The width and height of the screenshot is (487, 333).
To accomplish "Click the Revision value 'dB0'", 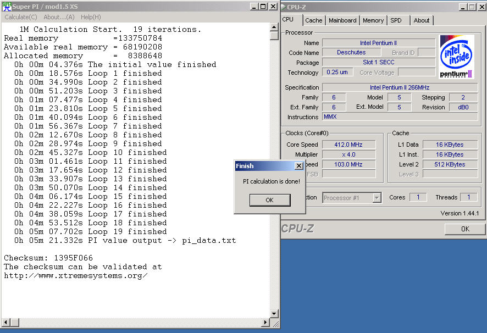I will 463,107.
